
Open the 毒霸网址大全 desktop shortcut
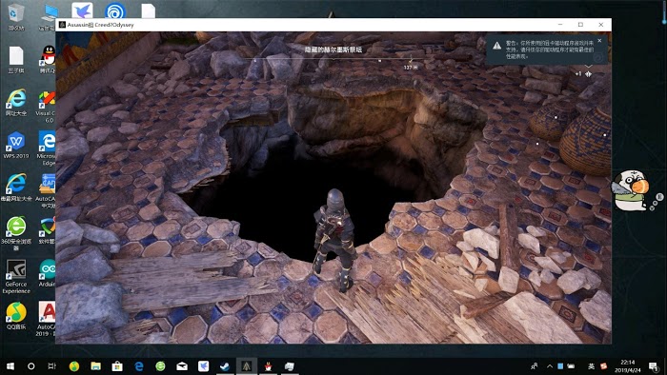16,187
